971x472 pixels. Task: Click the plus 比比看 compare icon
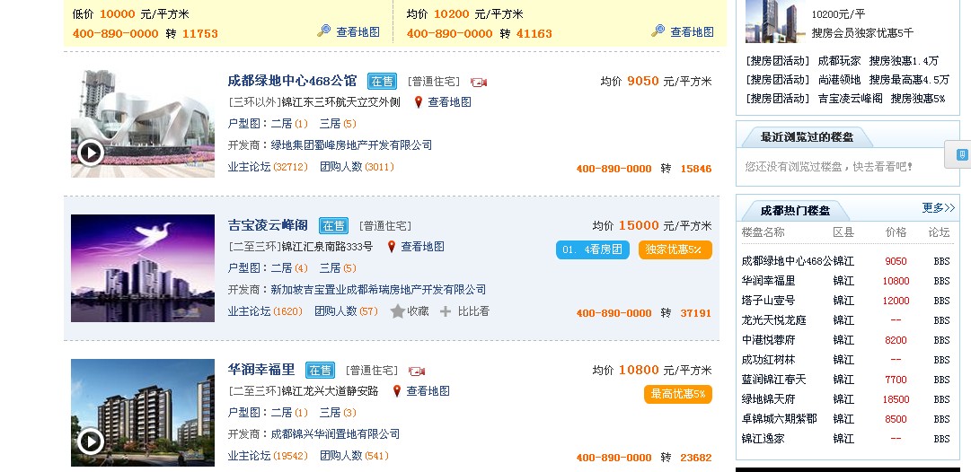446,311
